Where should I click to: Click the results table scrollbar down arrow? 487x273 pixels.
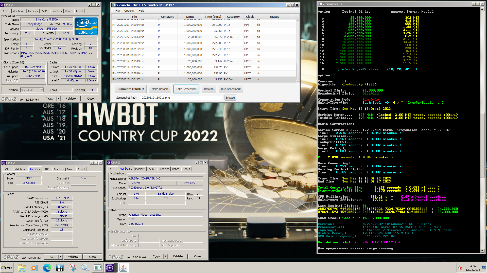point(298,81)
